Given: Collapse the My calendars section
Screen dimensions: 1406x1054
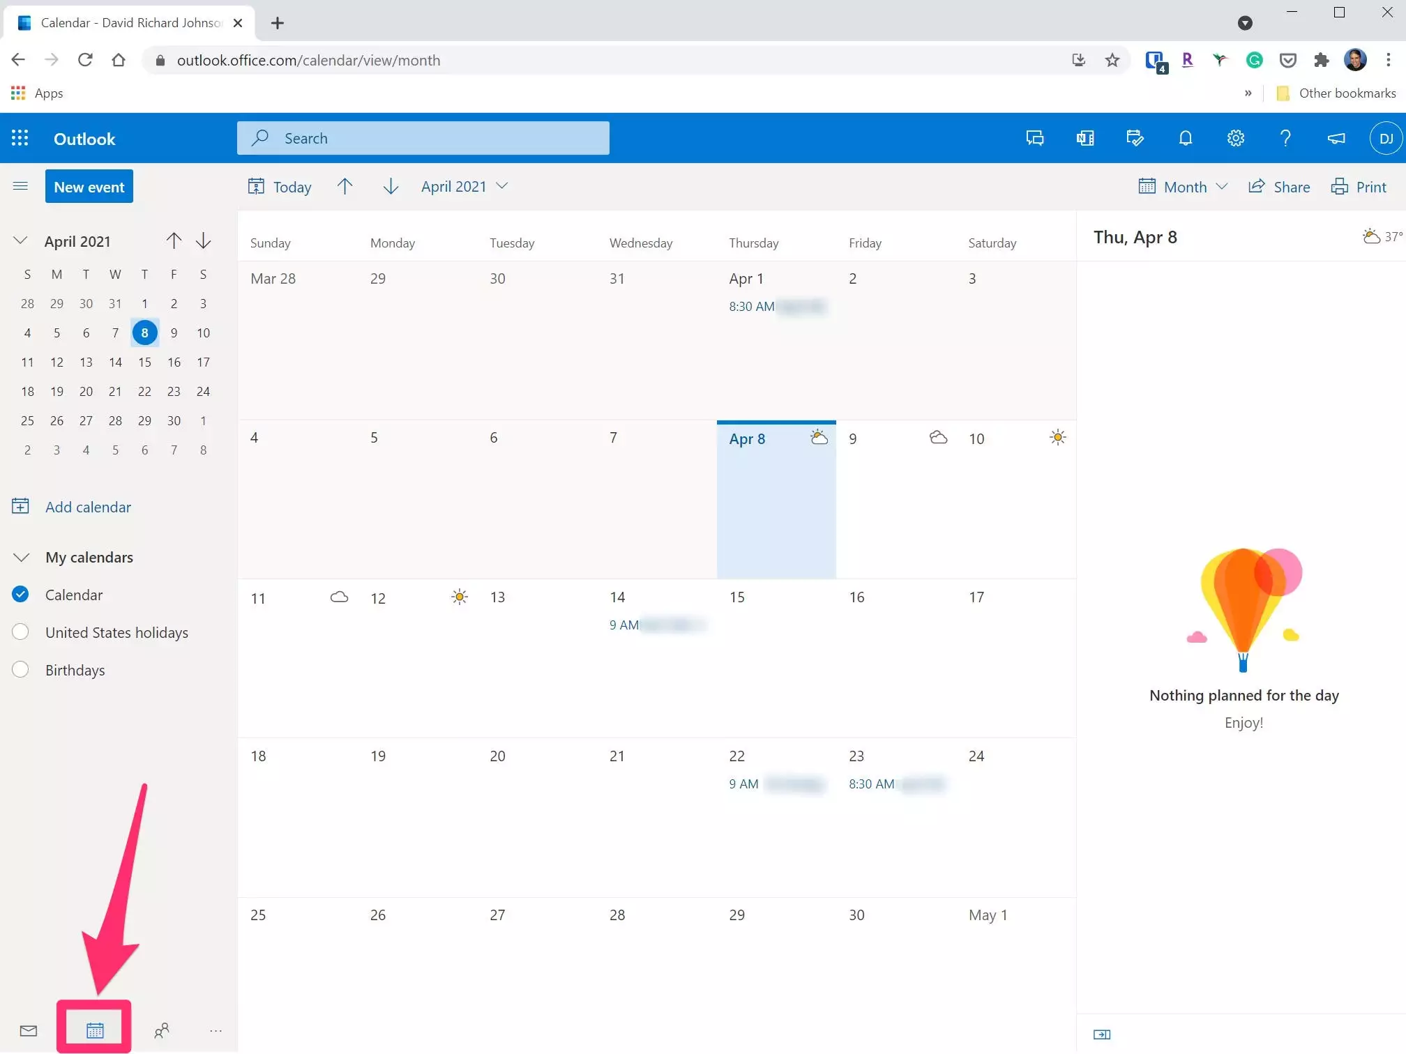Looking at the screenshot, I should pos(21,557).
